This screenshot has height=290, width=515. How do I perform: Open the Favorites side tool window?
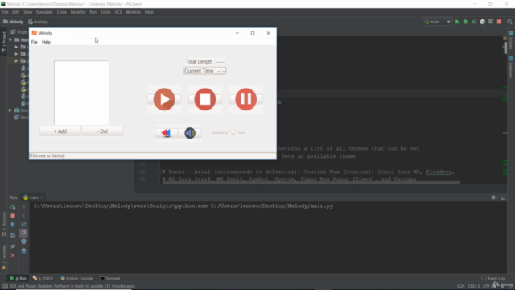click(x=4, y=258)
